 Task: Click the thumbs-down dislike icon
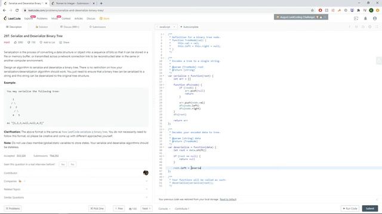(29, 42)
